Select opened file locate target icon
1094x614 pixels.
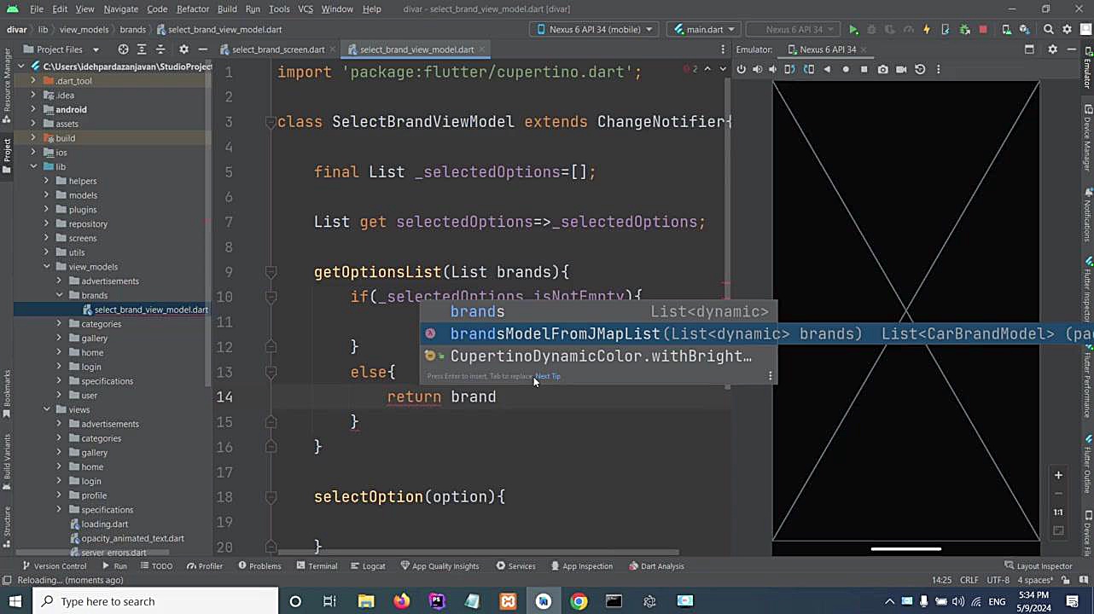pos(123,49)
